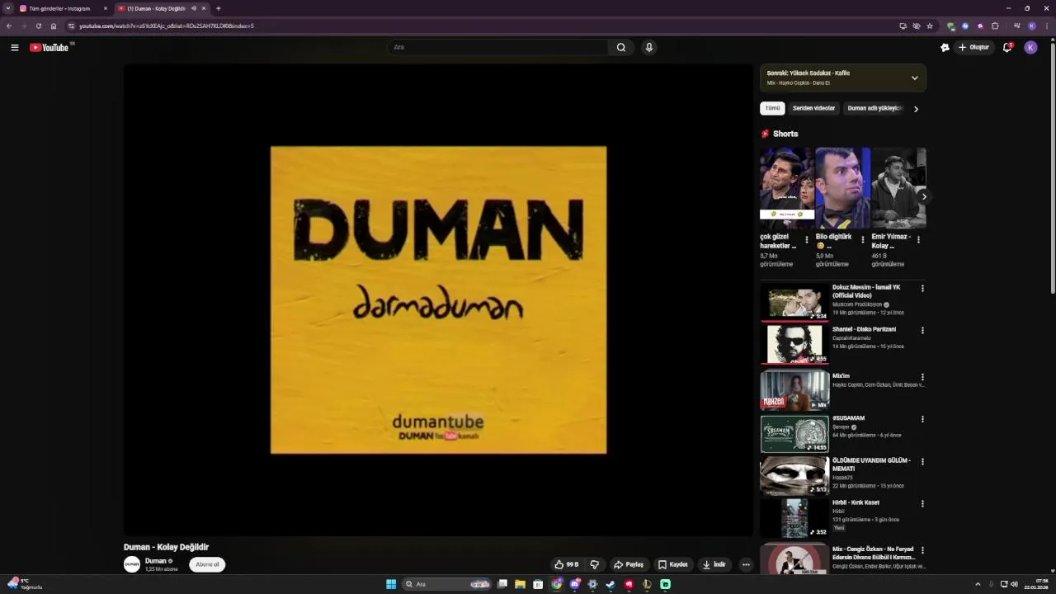Viewport: 1056px width, 594px height.
Task: Open options for Bilo digitürk short
Action: click(863, 240)
